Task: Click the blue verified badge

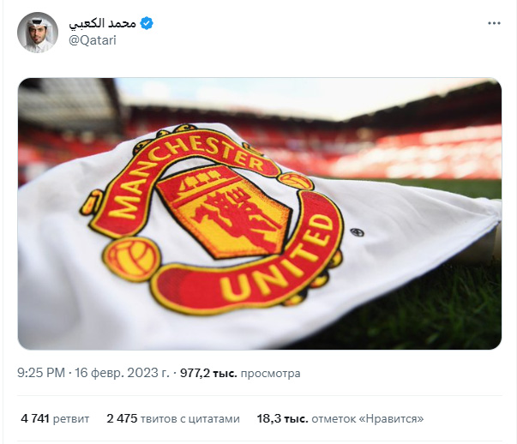Action: [x=147, y=23]
